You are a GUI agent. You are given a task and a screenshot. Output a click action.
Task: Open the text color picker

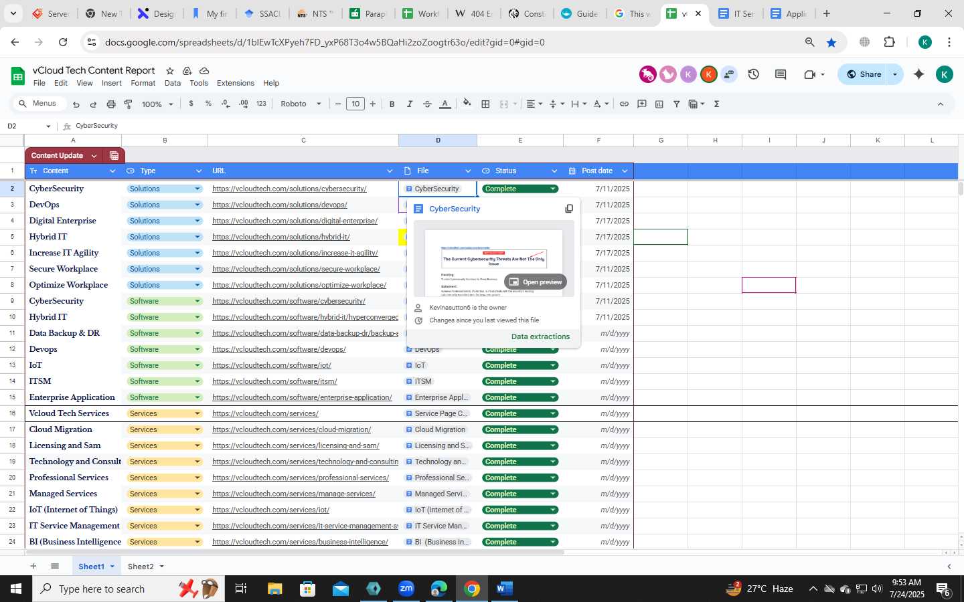[x=445, y=104]
